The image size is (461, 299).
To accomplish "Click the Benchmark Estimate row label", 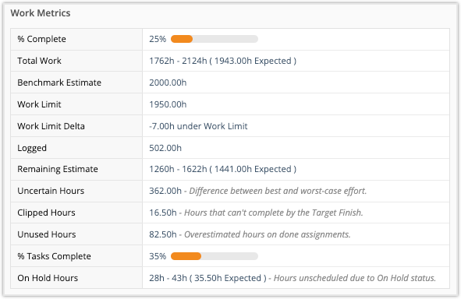I will coord(59,83).
